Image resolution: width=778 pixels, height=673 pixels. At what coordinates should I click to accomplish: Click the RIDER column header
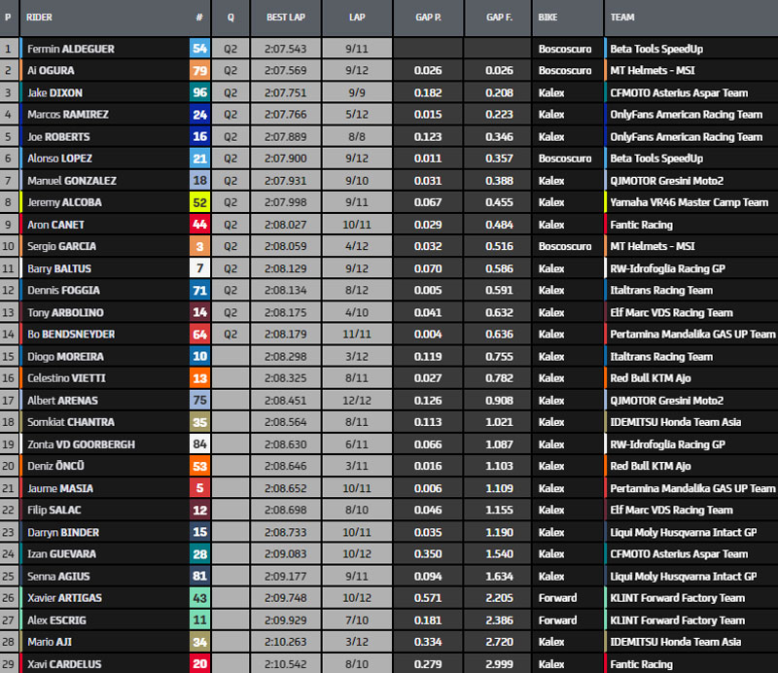pos(40,18)
